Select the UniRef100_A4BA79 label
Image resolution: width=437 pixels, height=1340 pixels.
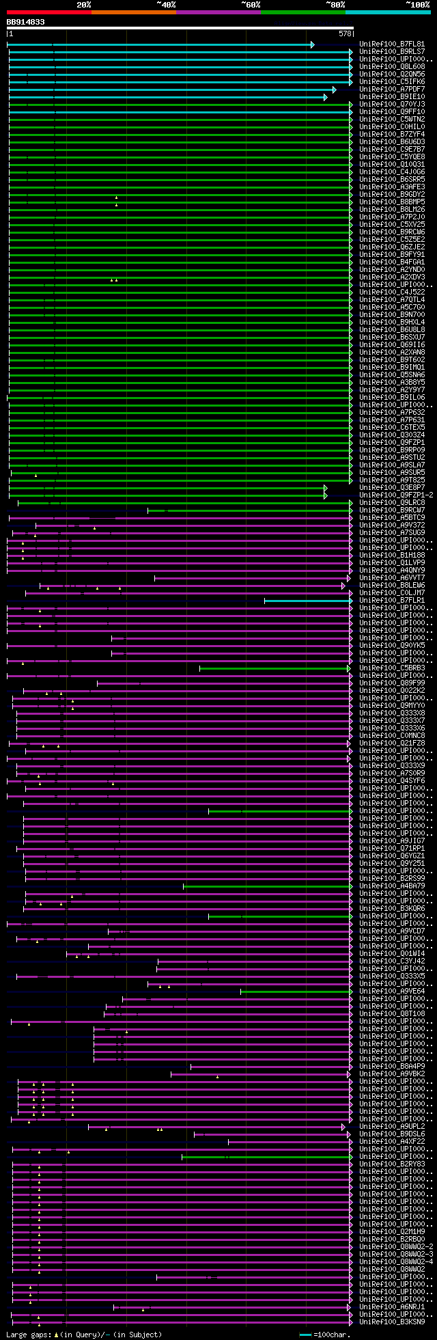click(x=392, y=886)
